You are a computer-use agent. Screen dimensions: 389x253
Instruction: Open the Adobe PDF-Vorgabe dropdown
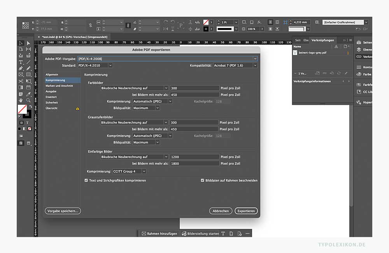point(255,58)
